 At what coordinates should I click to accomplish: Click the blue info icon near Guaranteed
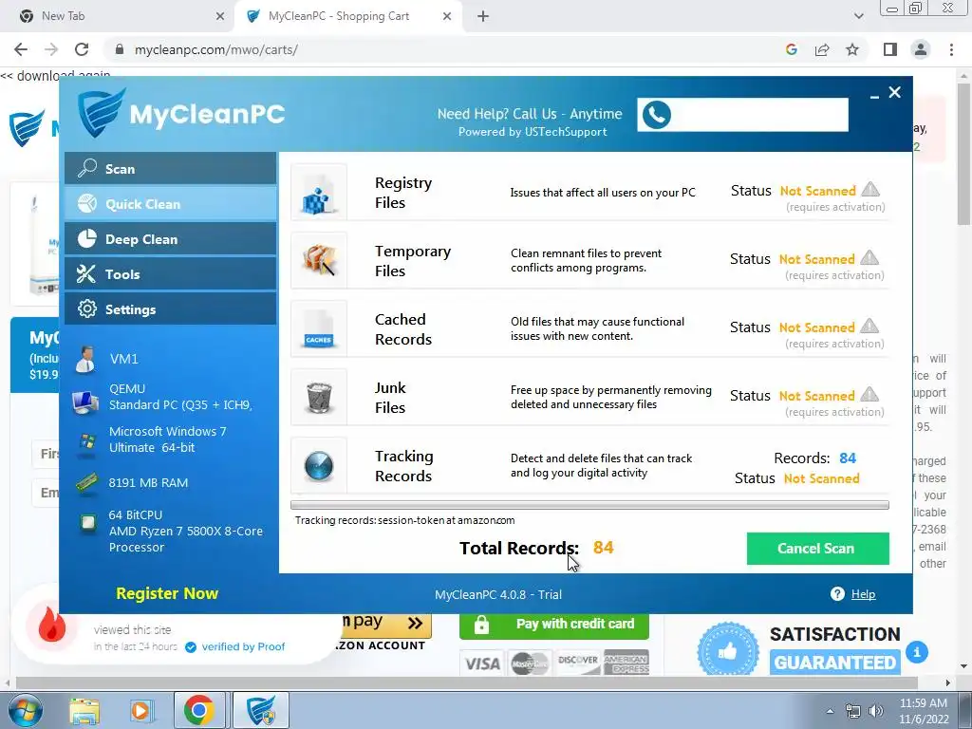tap(916, 652)
